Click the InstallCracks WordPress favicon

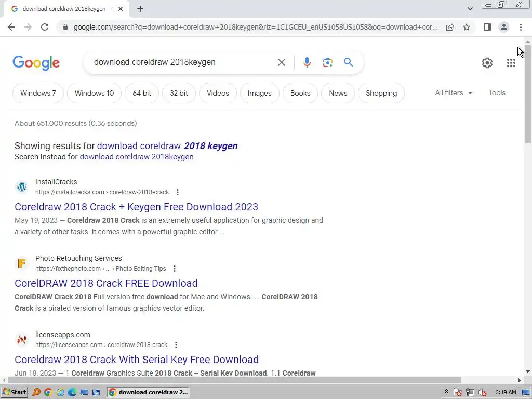22,187
